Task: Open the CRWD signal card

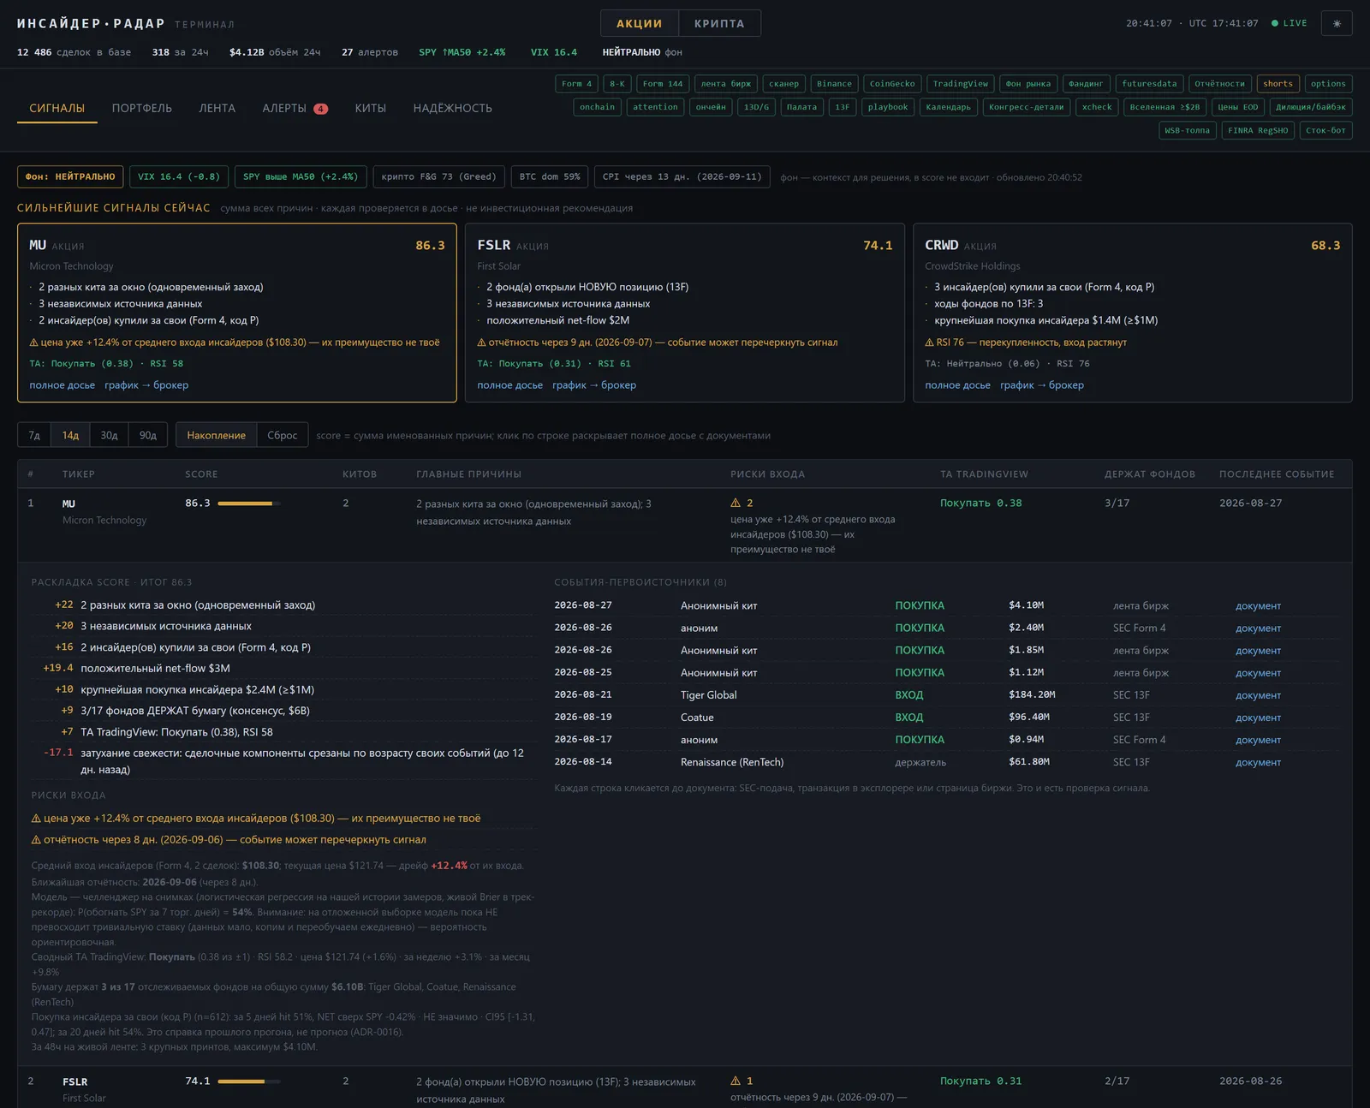Action: 1132,313
